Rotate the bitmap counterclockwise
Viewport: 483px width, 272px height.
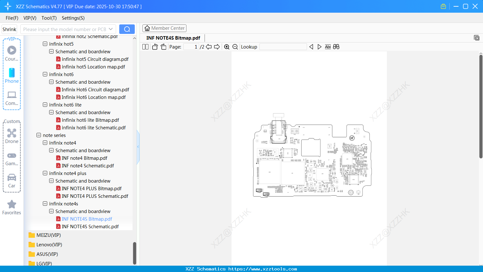[x=154, y=47]
